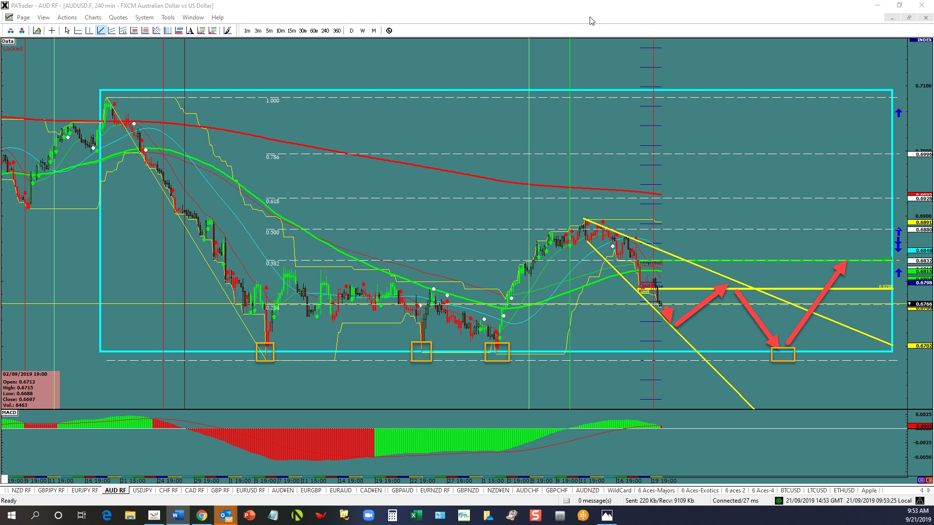The image size is (934, 525).
Task: Open the Actions menu
Action: (x=67, y=17)
